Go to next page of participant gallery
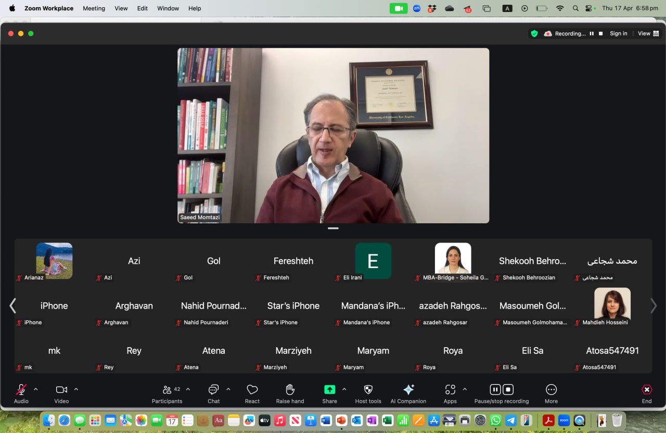 654,306
